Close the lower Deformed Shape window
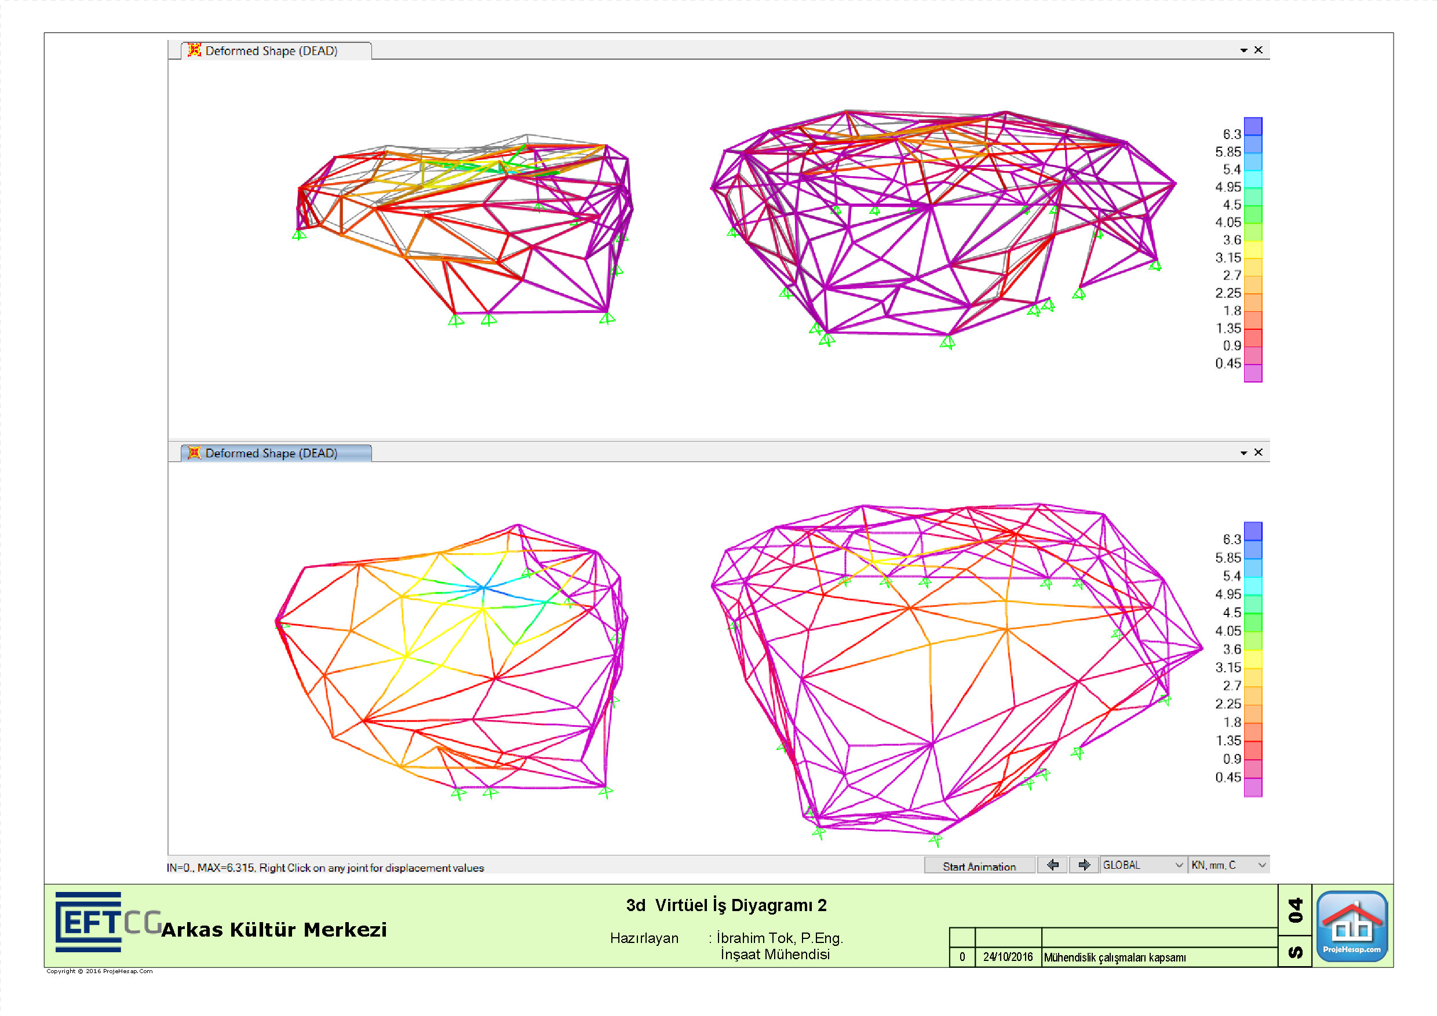1437x1016 pixels. pos(1259,453)
